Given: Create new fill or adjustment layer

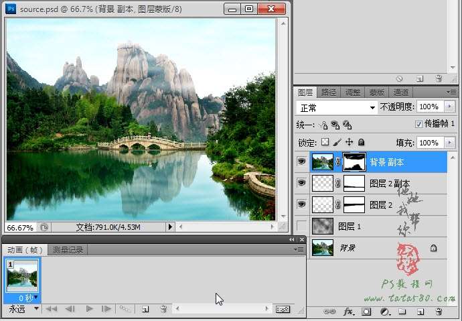Looking at the screenshot, I should pyautogui.click(x=384, y=312).
